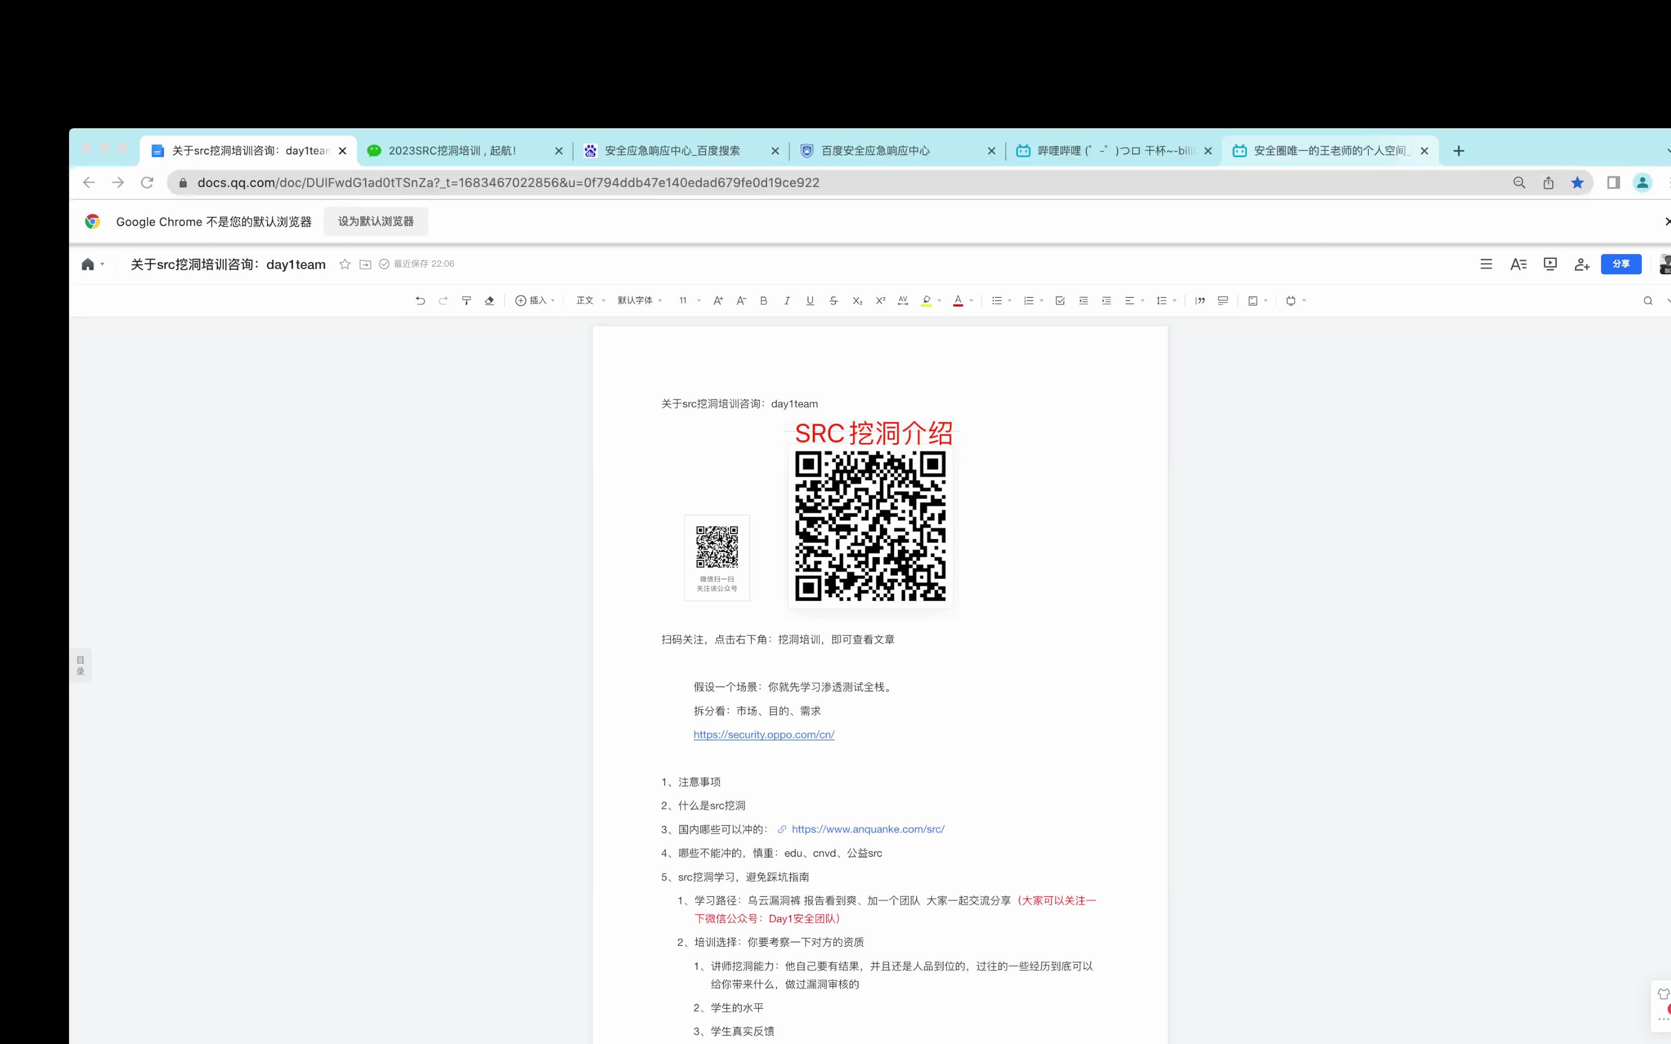Open link security.oppo.com/cn/
The width and height of the screenshot is (1671, 1044).
tap(763, 734)
